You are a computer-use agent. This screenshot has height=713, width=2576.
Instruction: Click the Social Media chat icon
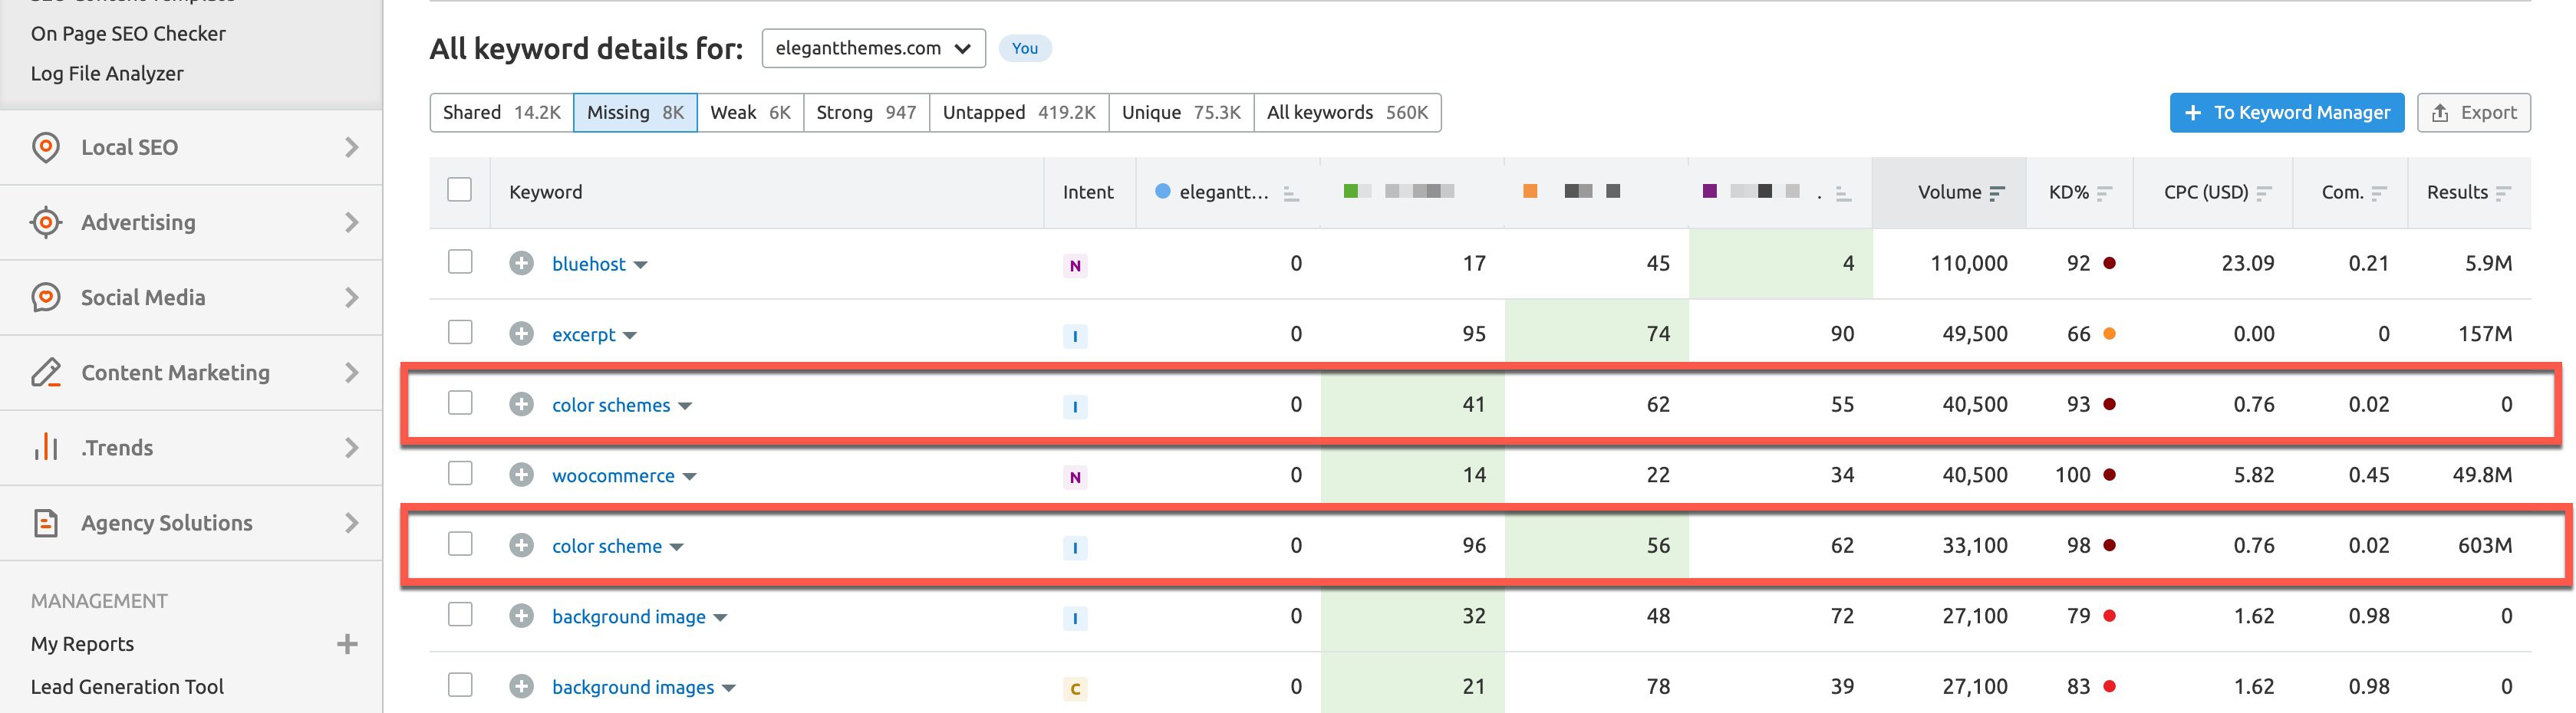coord(46,298)
